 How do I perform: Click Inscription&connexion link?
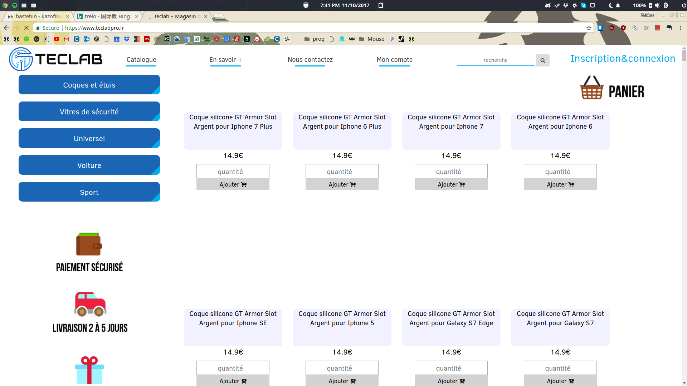(x=623, y=59)
